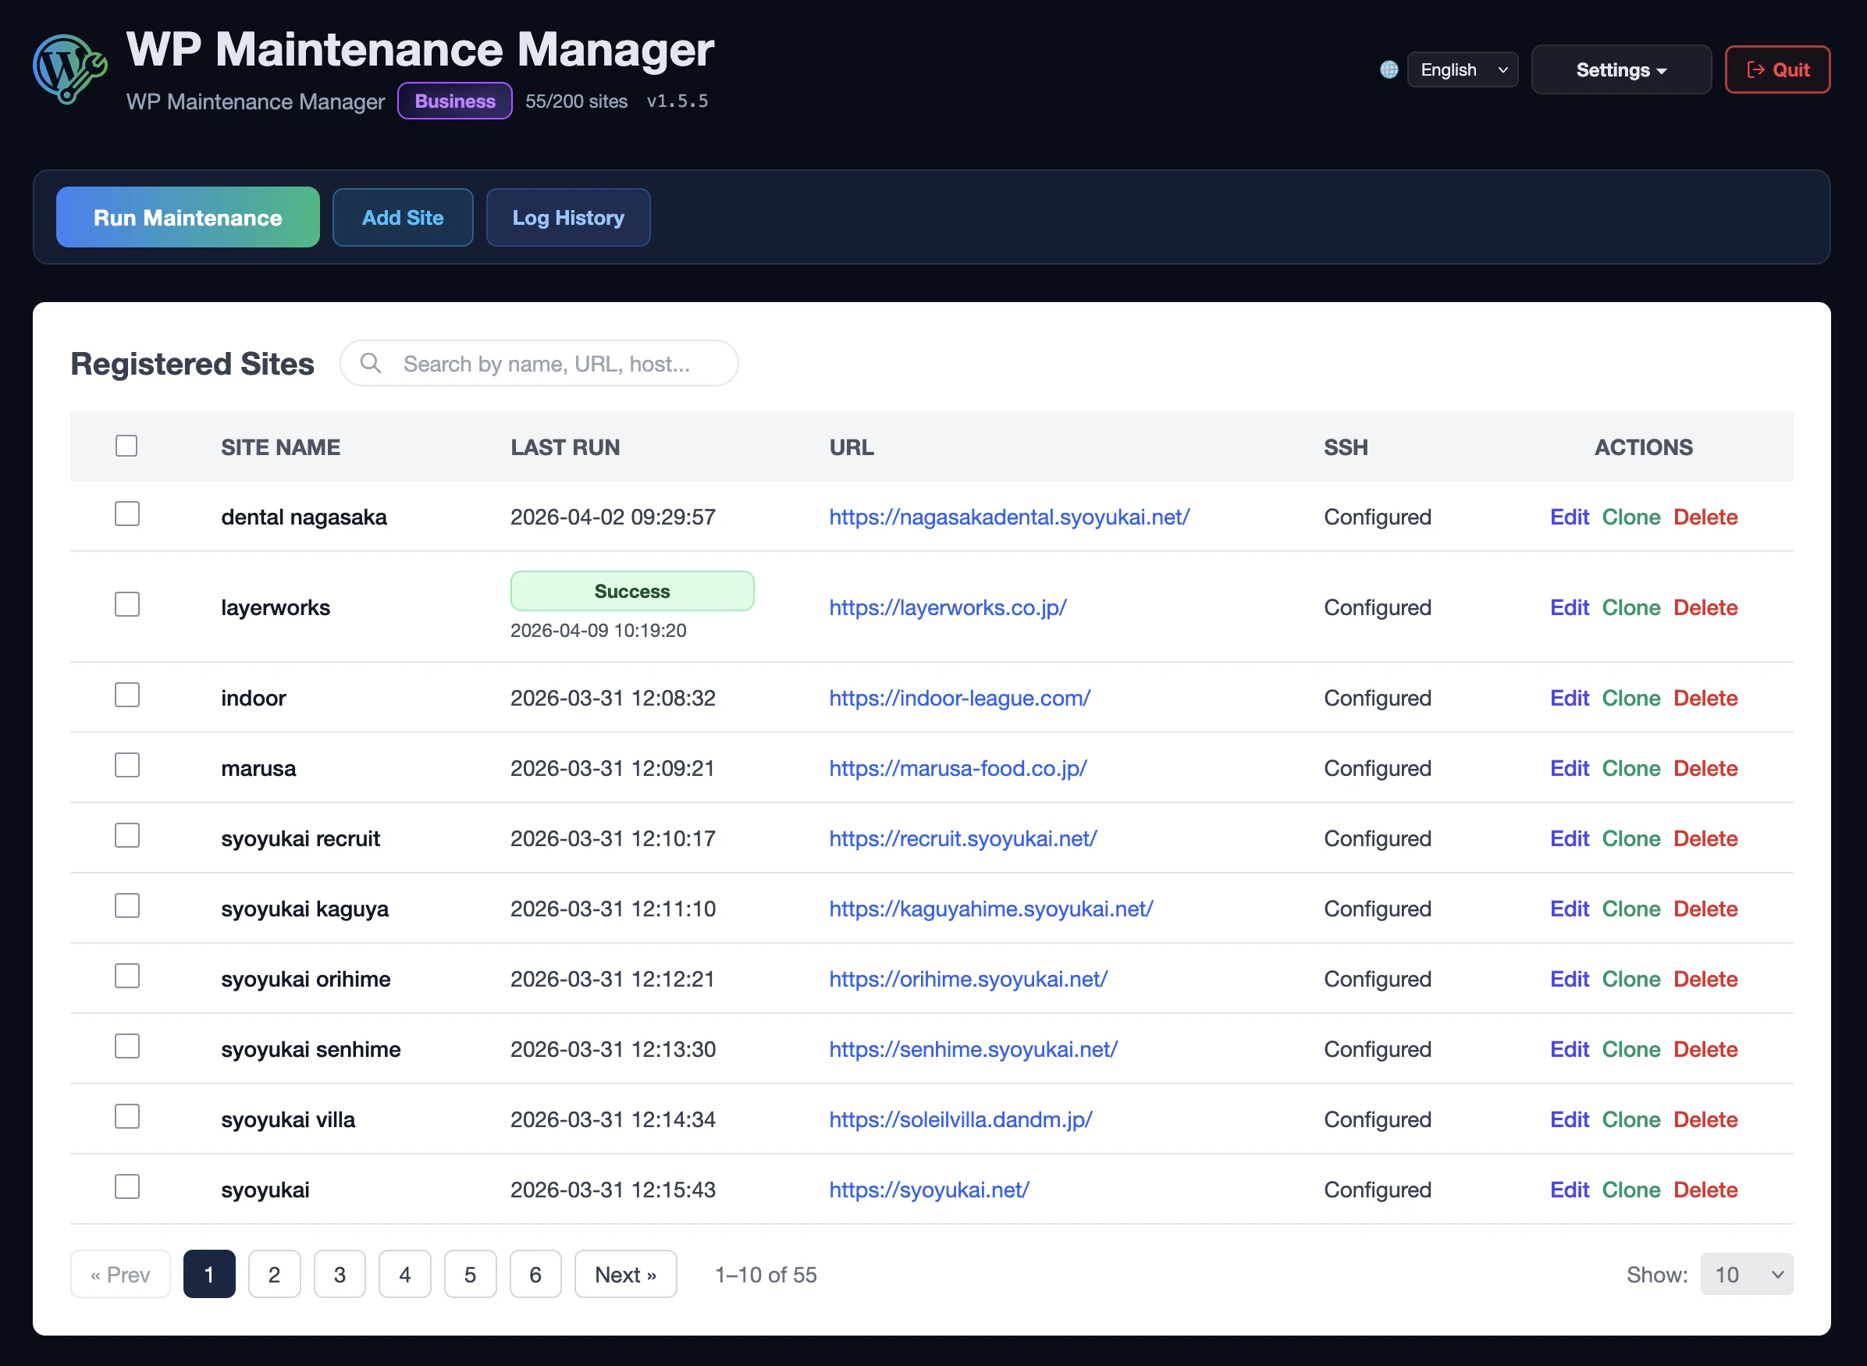Check the syoyukai villa row checkbox
Image resolution: width=1867 pixels, height=1366 pixels.
tap(126, 1115)
